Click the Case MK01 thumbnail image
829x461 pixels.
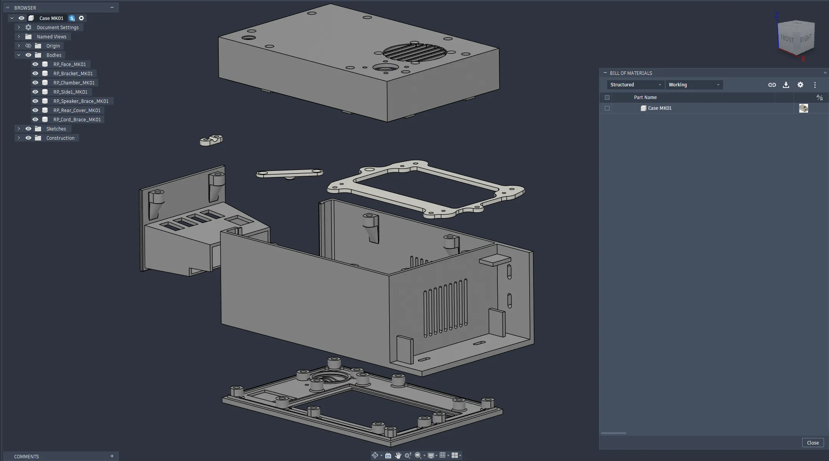click(803, 108)
